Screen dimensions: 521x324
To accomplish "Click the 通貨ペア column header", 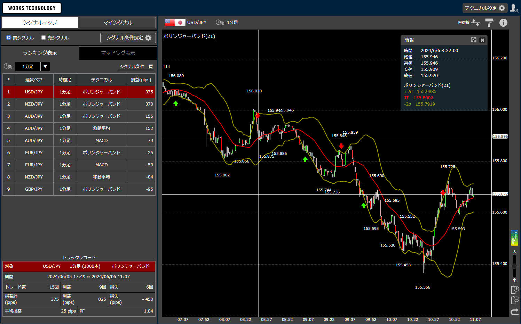I will click(34, 80).
